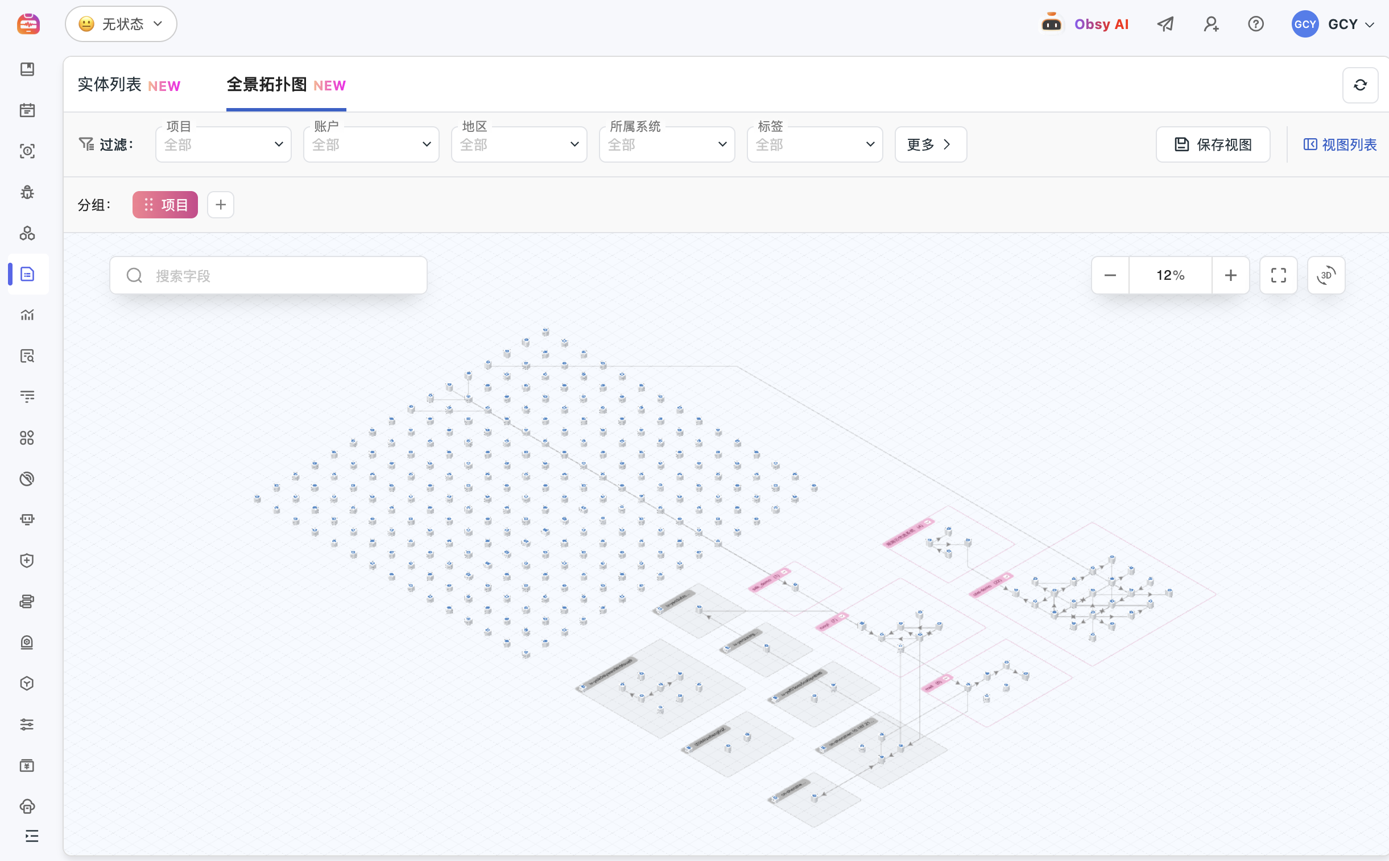Viewport: 1389px width, 861px height.
Task: Open the metrics chart sidebar icon
Action: pyautogui.click(x=27, y=315)
